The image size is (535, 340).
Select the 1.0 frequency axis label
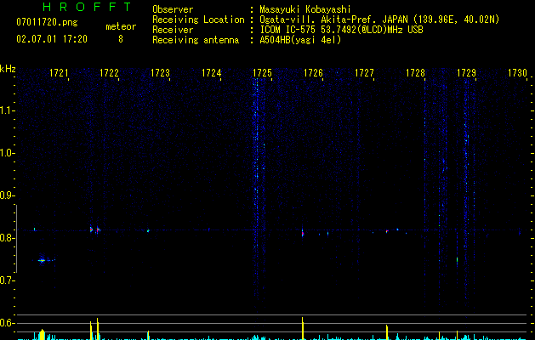point(7,153)
